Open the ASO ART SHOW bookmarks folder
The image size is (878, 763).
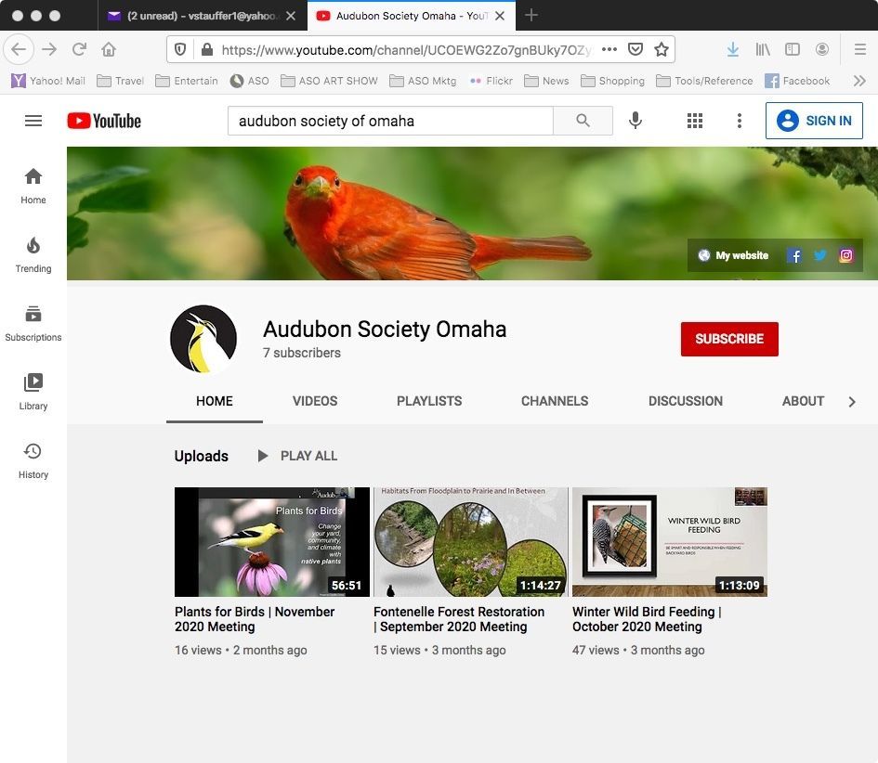coord(329,81)
